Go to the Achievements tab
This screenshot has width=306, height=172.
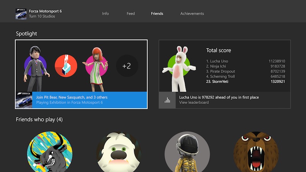point(192,13)
